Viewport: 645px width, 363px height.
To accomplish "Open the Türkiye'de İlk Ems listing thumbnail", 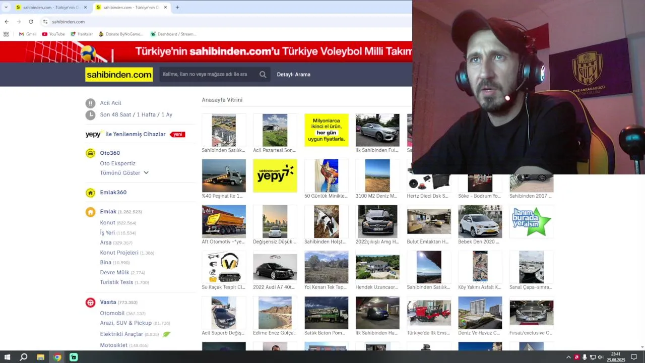I will coord(429,313).
